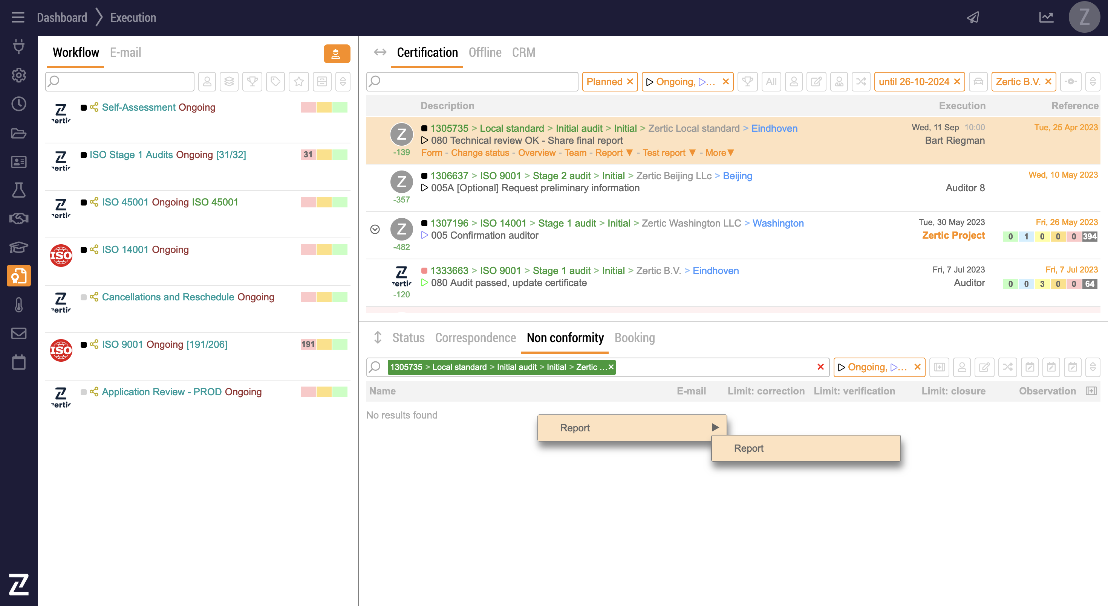Click the Change status link
This screenshot has width=1108, height=606.
pyautogui.click(x=480, y=153)
